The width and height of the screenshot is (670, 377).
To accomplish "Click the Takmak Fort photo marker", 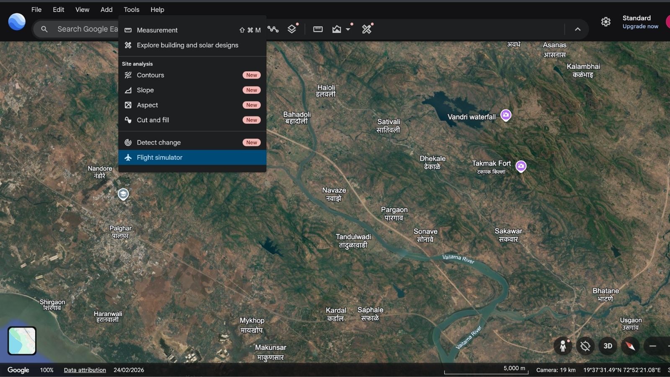I will click(521, 166).
